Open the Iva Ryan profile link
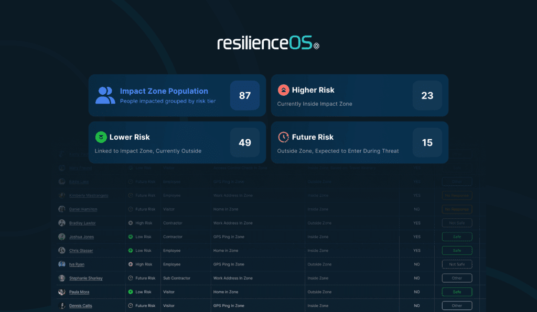This screenshot has width=537, height=312. (77, 264)
